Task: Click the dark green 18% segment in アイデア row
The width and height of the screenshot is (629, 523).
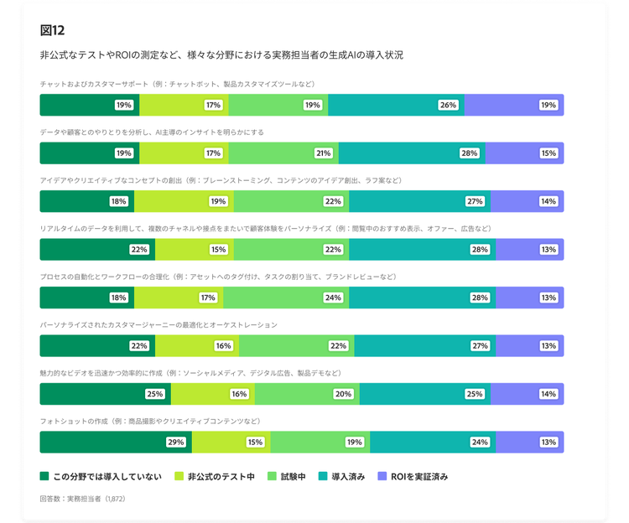Action: point(87,201)
